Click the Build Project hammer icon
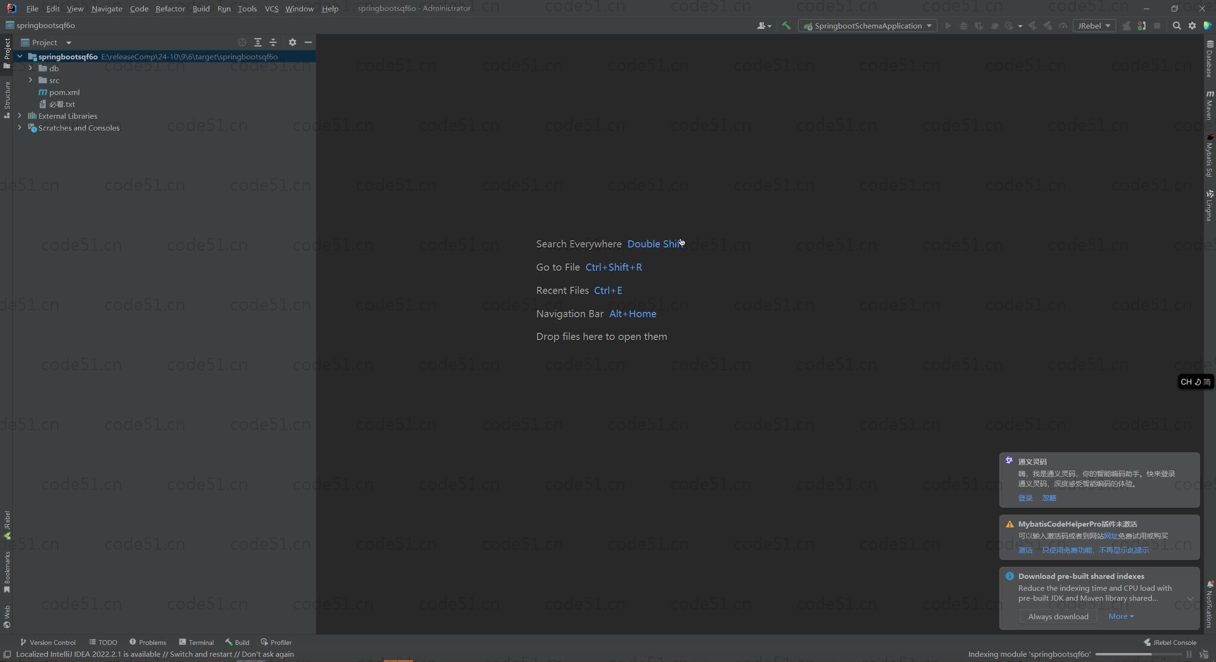 pos(786,26)
